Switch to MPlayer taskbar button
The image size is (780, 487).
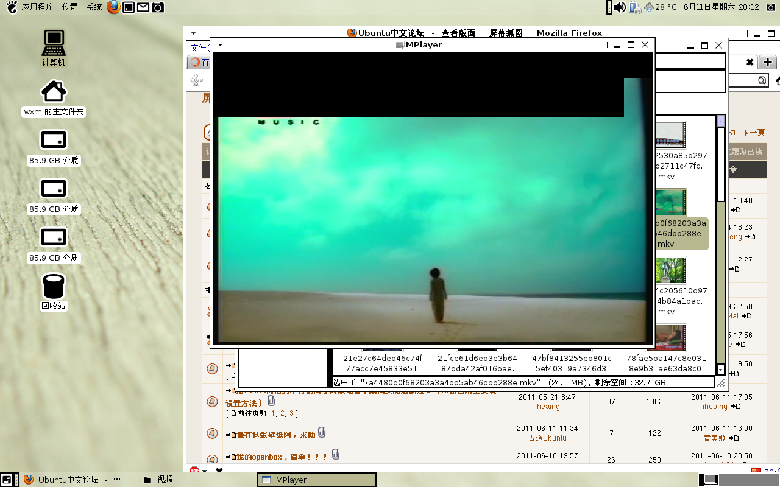(317, 480)
